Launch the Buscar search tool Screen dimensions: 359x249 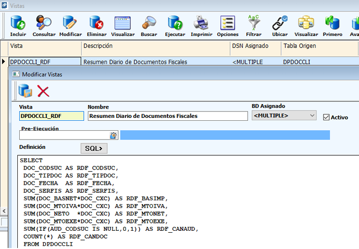click(x=149, y=26)
